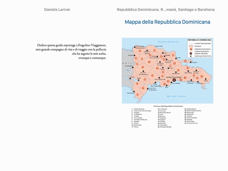
Task: Click list entry 23 Independencia
Action: coord(190,109)
